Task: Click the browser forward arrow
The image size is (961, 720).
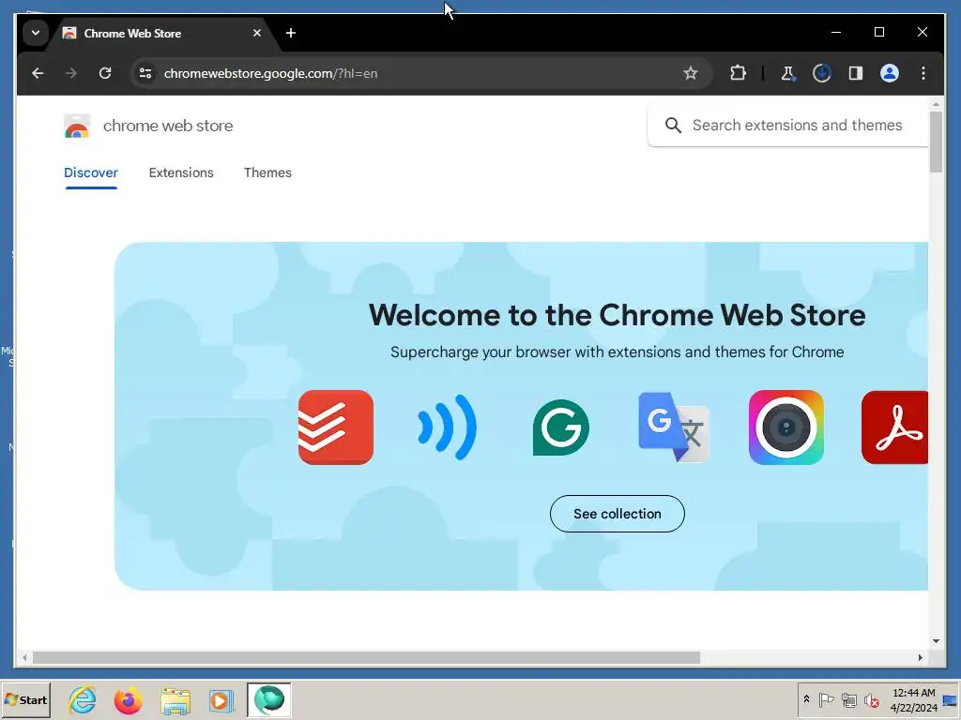Action: (71, 73)
